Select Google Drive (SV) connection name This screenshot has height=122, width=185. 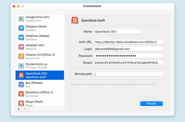pyautogui.click(x=38, y=17)
